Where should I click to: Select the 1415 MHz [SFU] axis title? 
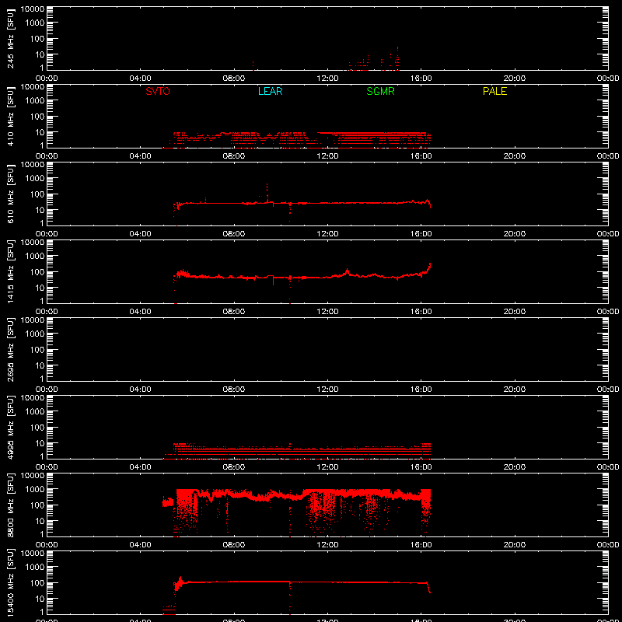(11, 271)
